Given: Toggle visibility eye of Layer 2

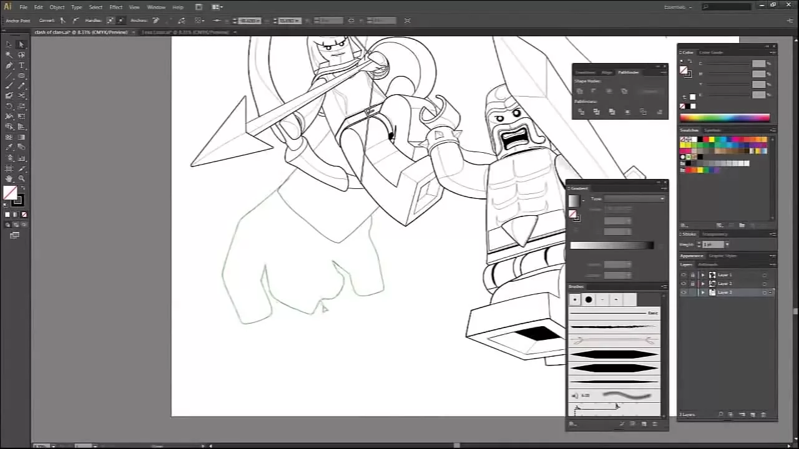Looking at the screenshot, I should tap(684, 284).
